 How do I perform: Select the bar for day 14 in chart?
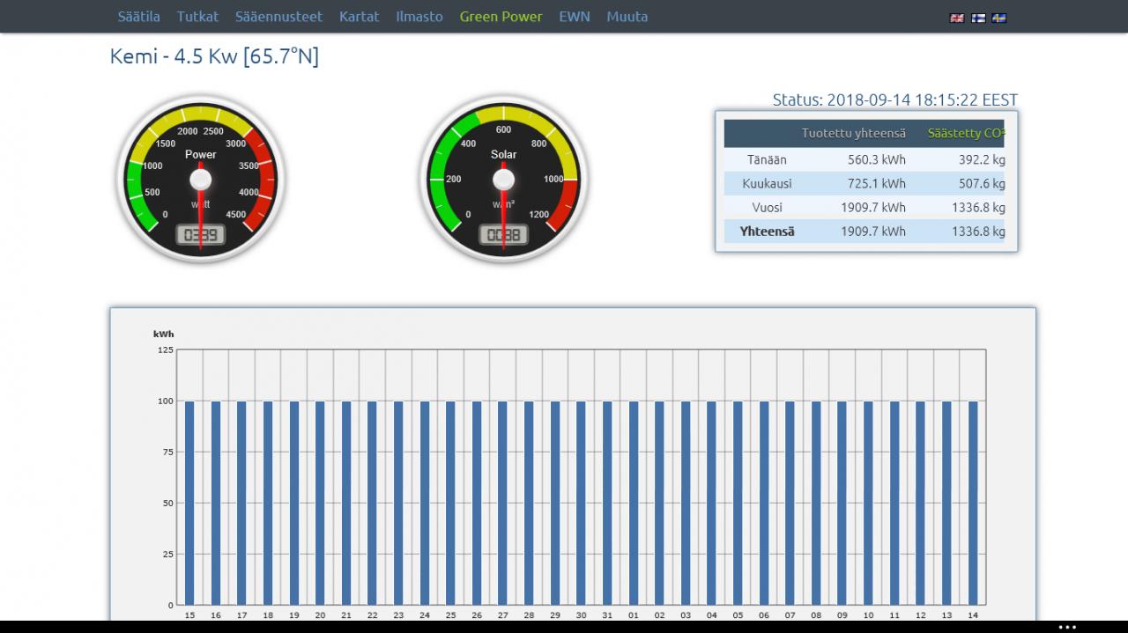pyautogui.click(x=973, y=503)
